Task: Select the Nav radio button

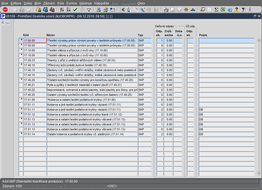Action: point(3,23)
